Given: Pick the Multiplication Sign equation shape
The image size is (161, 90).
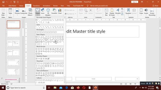Looking at the screenshot, I should coord(41,58).
